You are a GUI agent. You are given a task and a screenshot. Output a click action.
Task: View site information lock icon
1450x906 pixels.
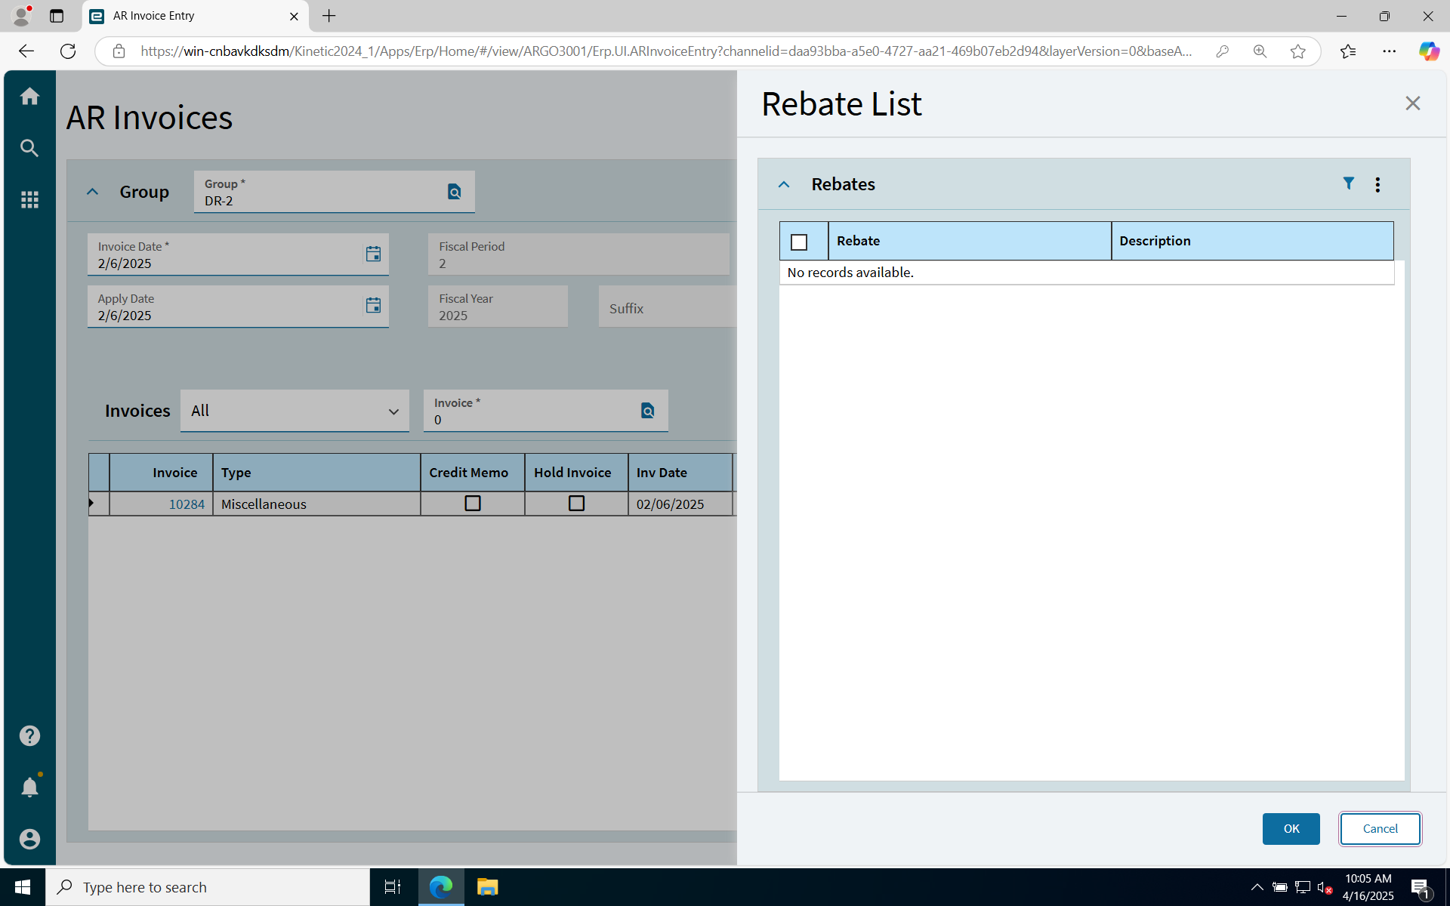[119, 51]
